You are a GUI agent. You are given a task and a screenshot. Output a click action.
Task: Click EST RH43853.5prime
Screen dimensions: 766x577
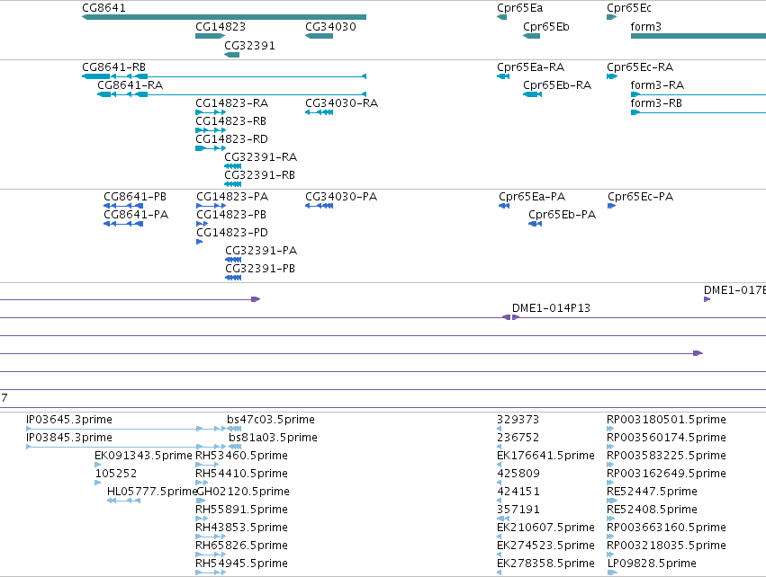pos(211,537)
